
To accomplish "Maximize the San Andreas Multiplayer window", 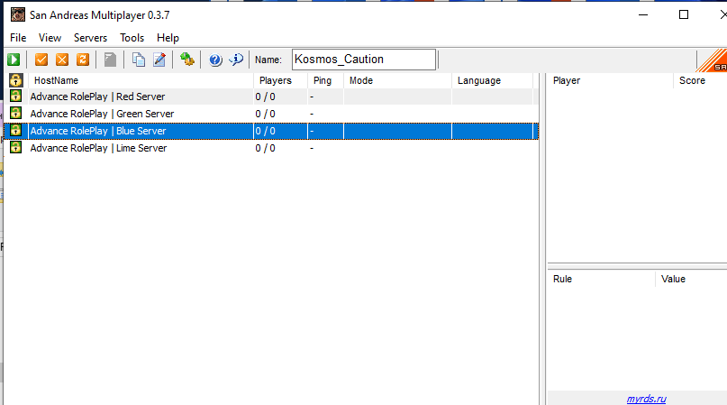I will (684, 14).
